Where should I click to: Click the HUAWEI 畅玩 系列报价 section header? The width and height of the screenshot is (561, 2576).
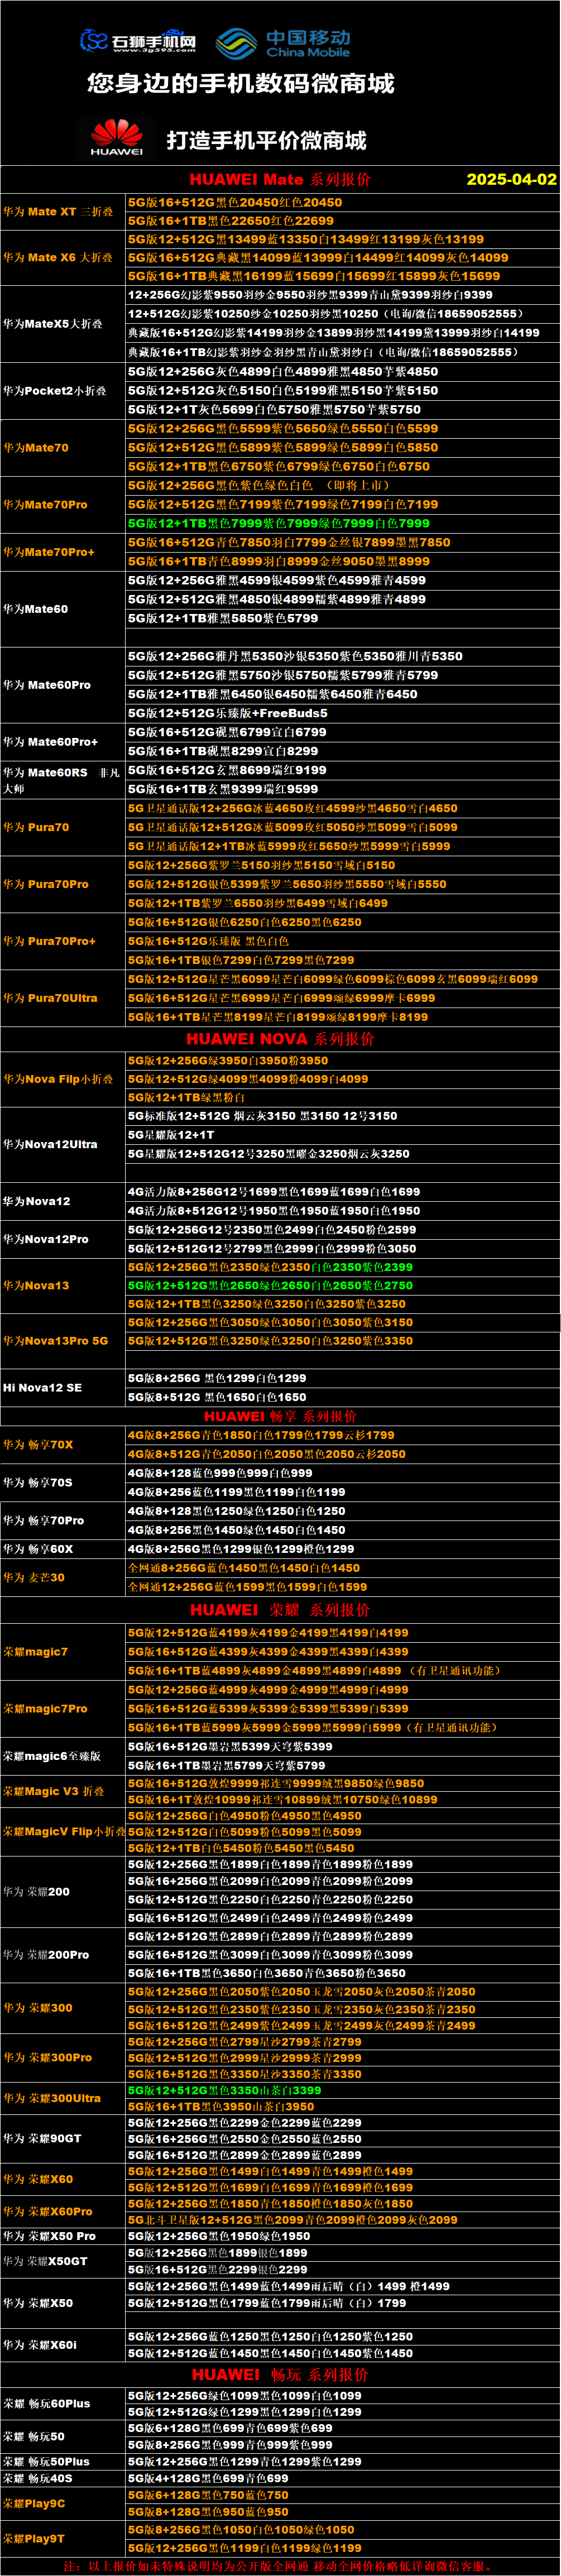tap(280, 2374)
